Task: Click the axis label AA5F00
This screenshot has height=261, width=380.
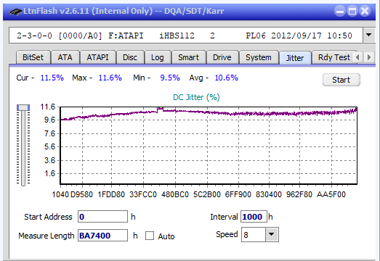Action: [331, 194]
